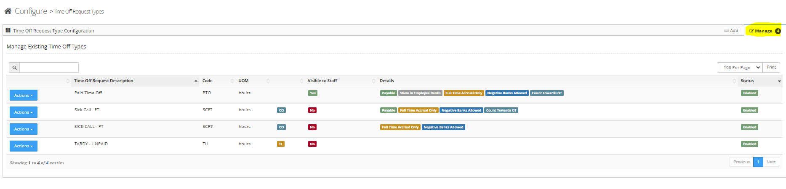
Task: Click the Payable tag in Paid Time Off row
Action: (388, 93)
